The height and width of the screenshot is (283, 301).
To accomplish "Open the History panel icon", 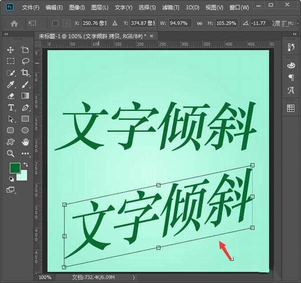I will point(290,47).
